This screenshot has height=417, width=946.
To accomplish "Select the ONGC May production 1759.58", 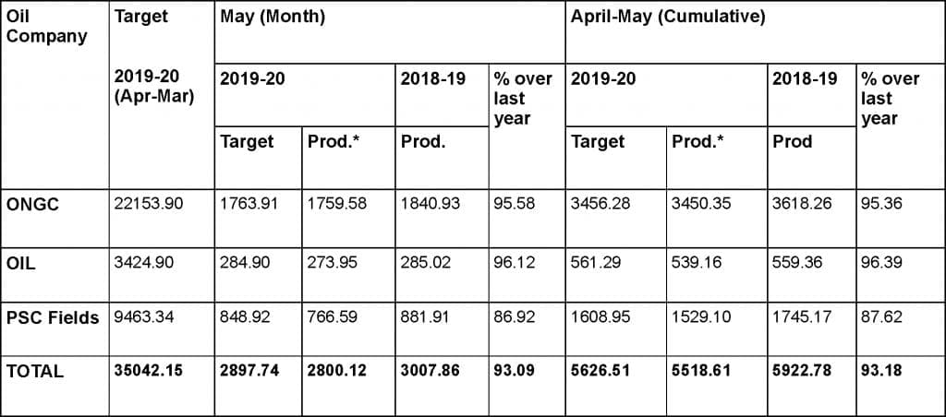I will point(337,204).
